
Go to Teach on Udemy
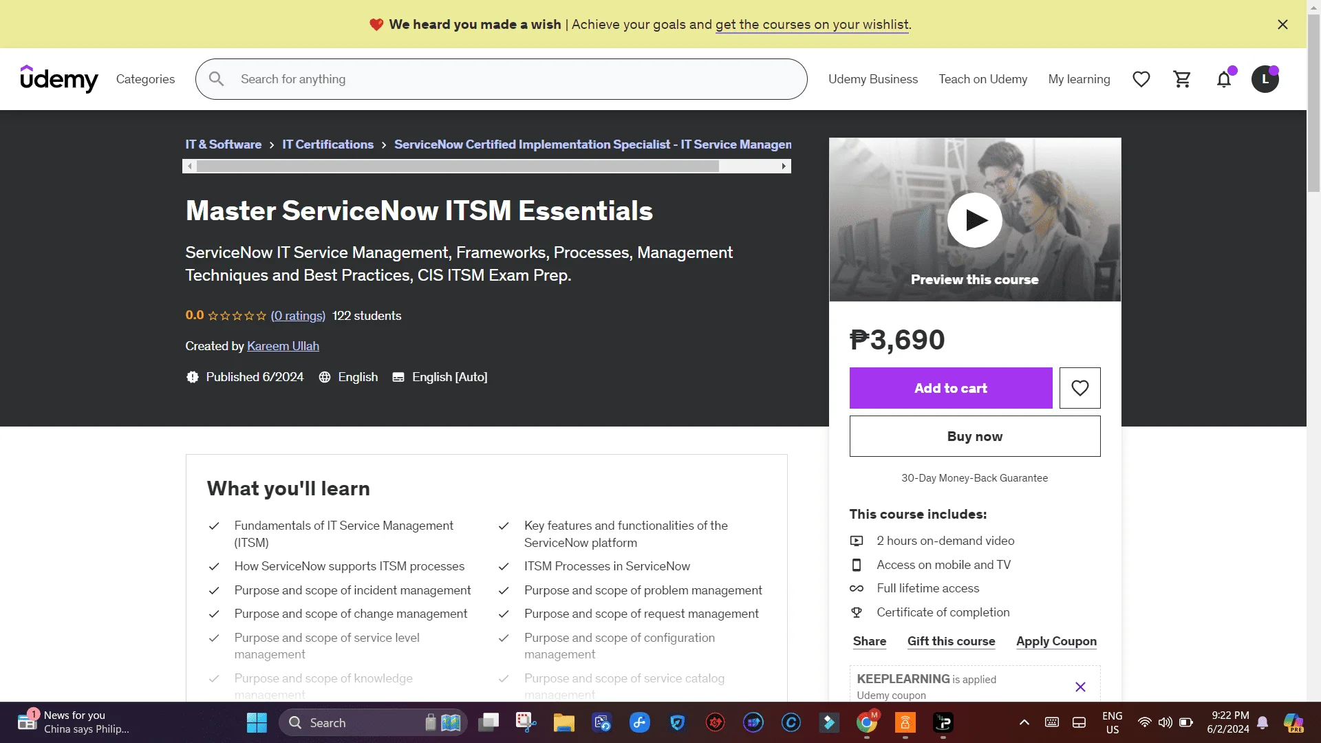(x=982, y=79)
